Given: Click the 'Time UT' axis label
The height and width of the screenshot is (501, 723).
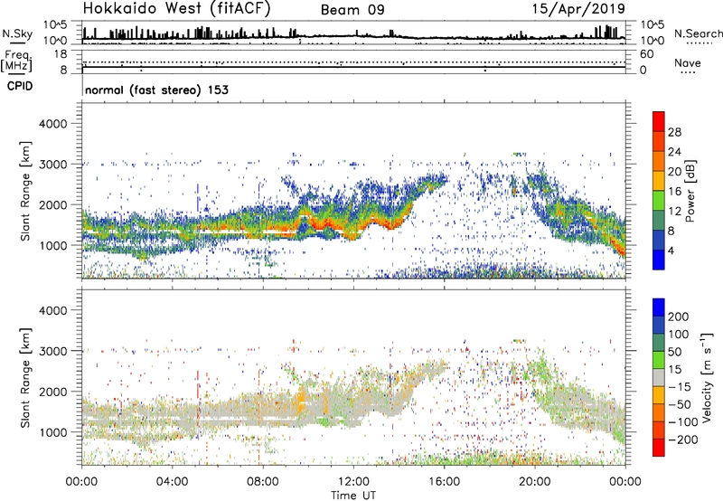Looking at the screenshot, I should pyautogui.click(x=353, y=496).
